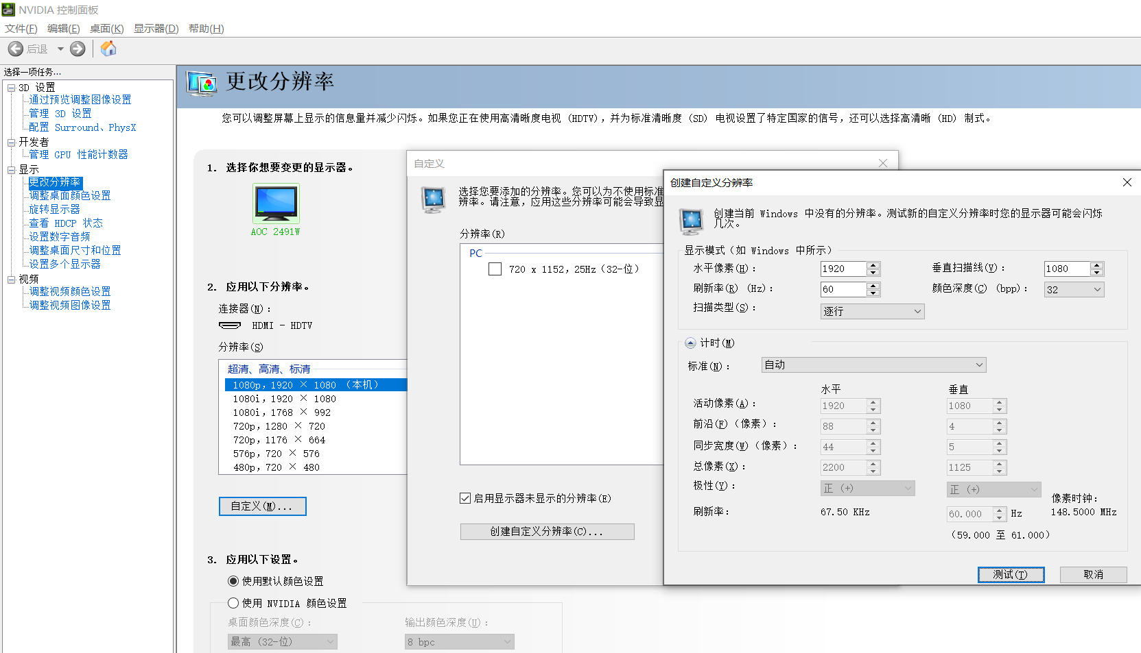The height and width of the screenshot is (653, 1141).
Task: Open 调整视频图像设置 item
Action: point(69,306)
